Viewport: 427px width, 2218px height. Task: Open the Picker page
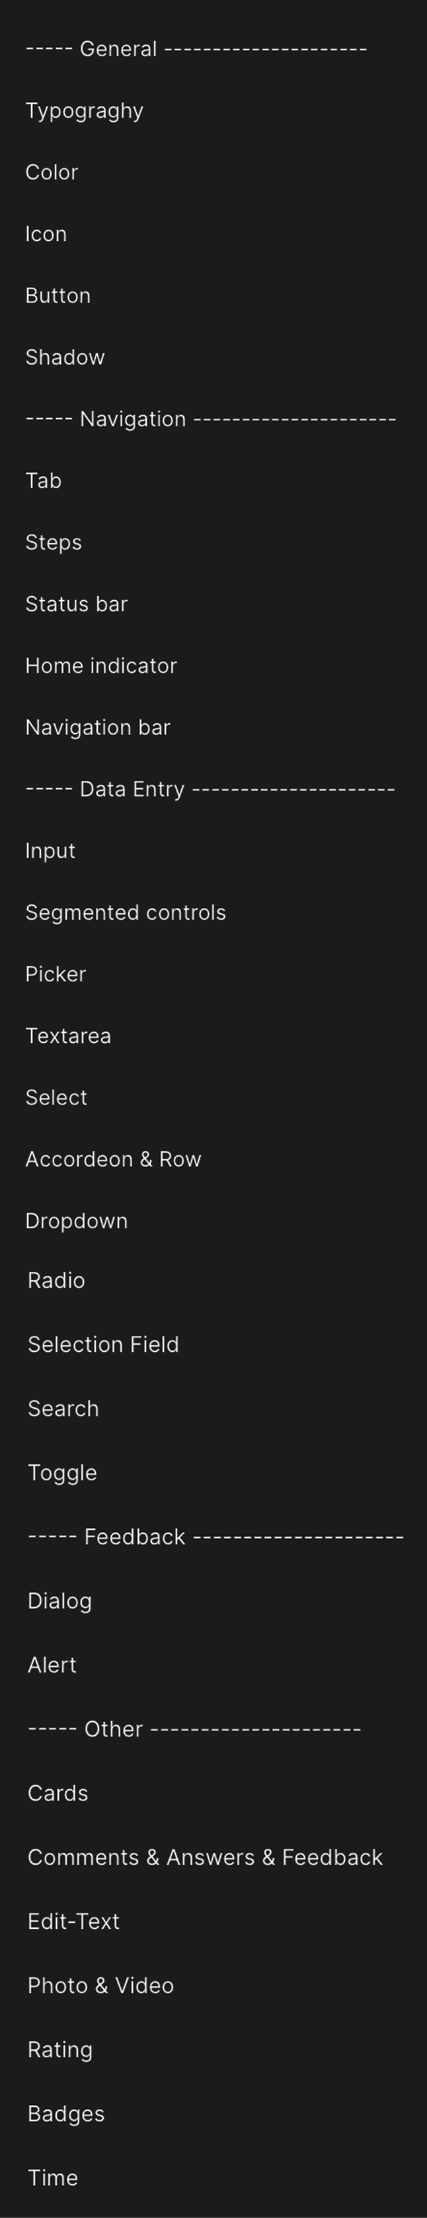point(55,975)
